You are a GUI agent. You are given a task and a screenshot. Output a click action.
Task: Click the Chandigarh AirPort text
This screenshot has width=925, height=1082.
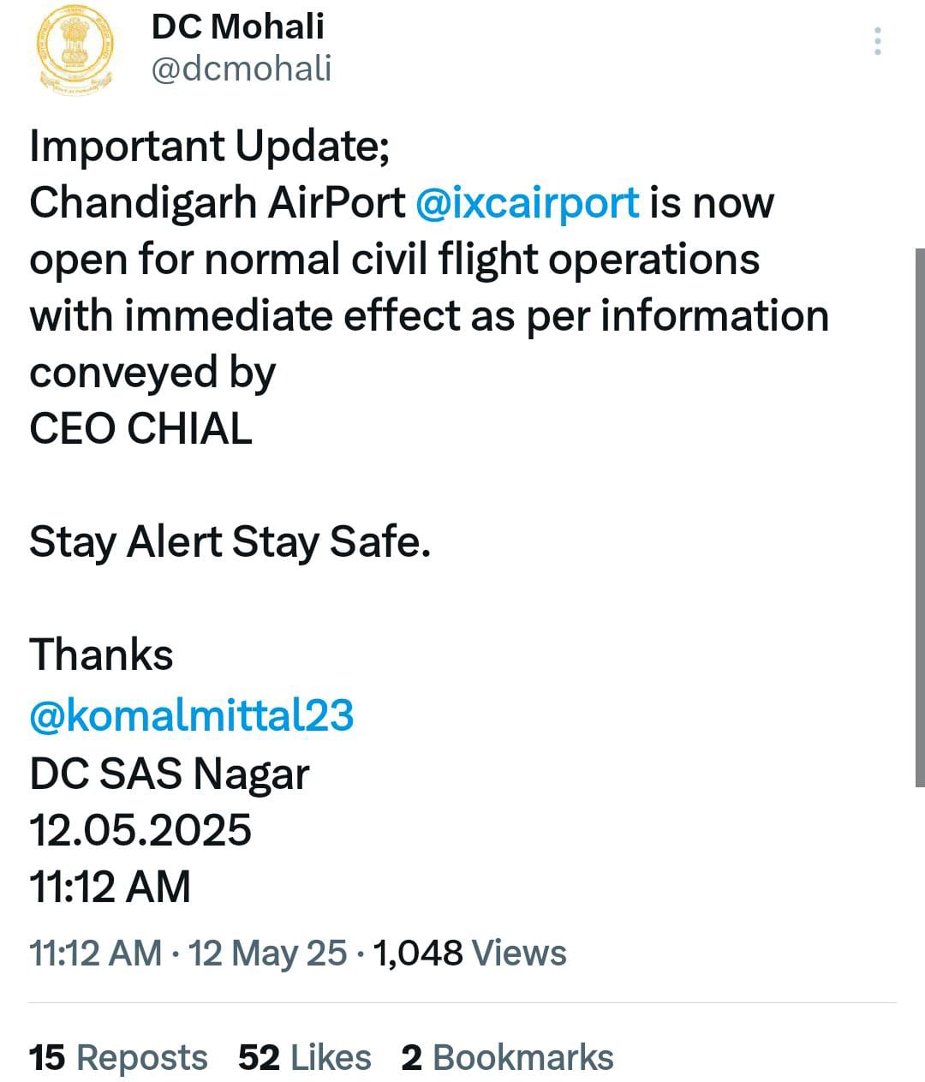pos(218,203)
